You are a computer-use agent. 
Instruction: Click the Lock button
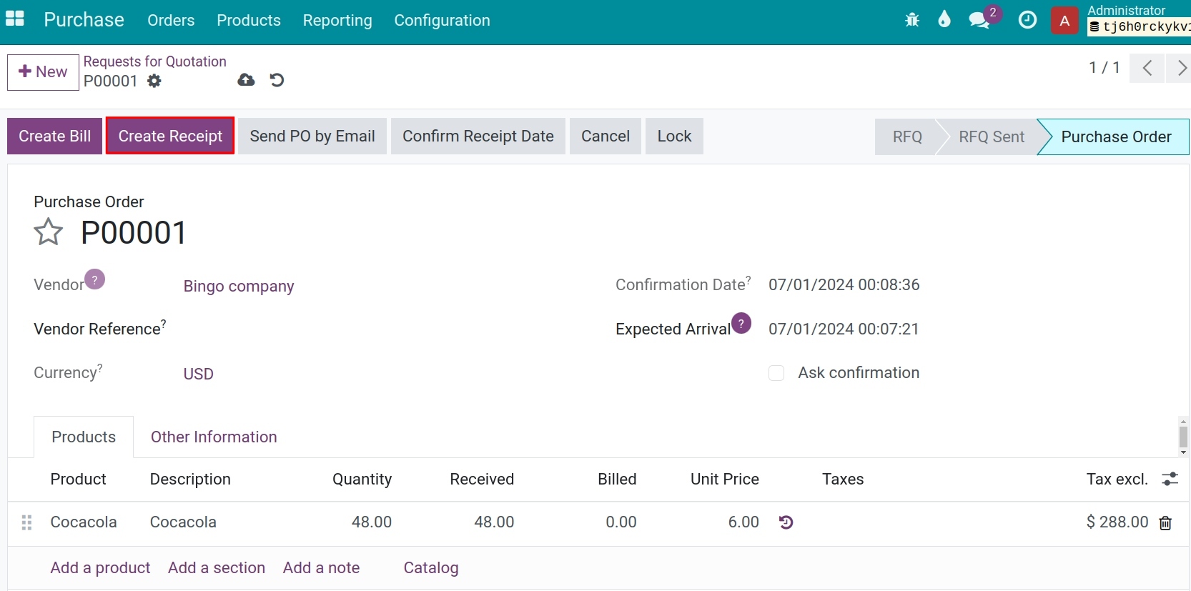pyautogui.click(x=674, y=136)
